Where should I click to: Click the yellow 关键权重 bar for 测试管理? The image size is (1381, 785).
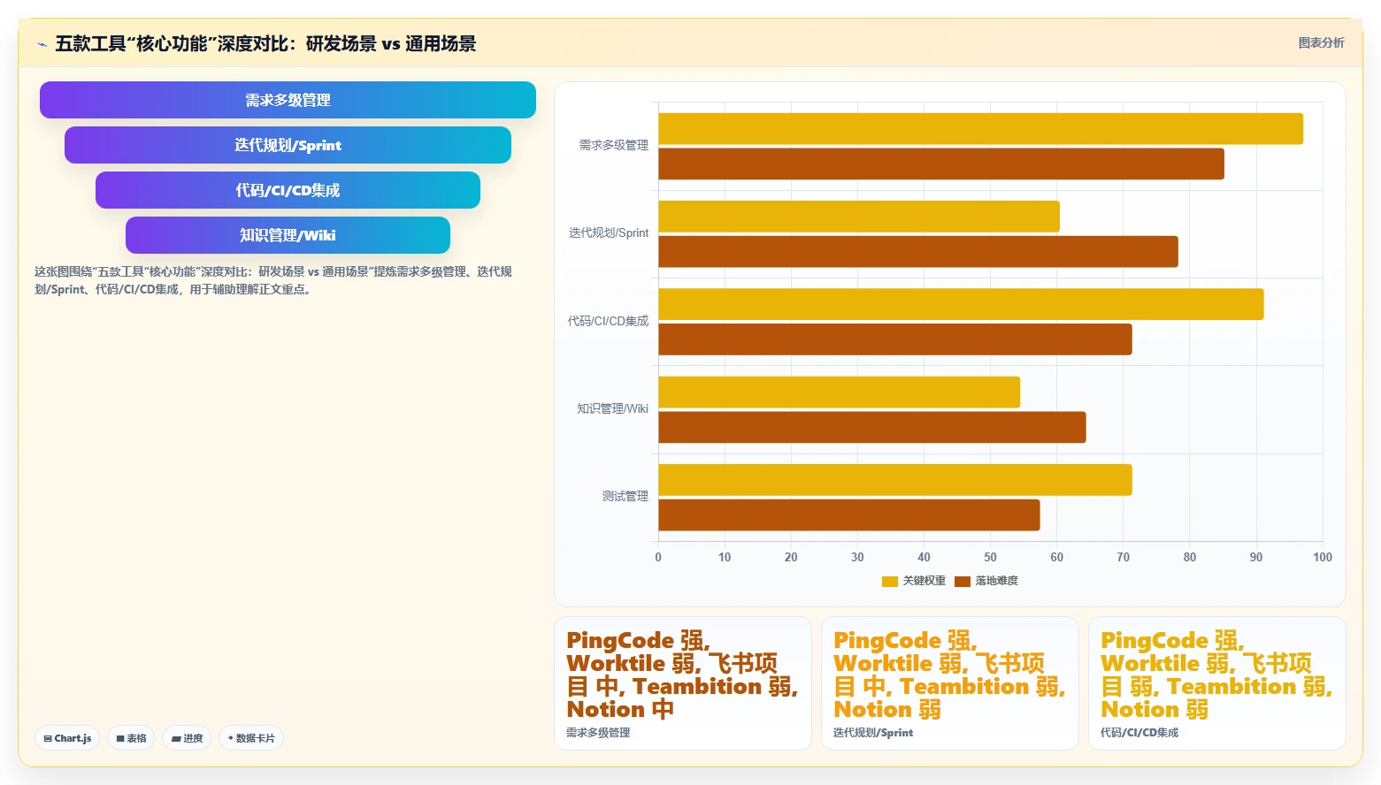tap(895, 480)
